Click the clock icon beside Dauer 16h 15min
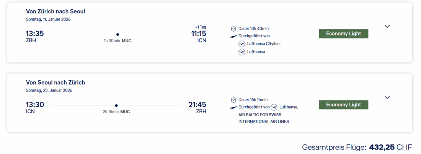 [233, 100]
